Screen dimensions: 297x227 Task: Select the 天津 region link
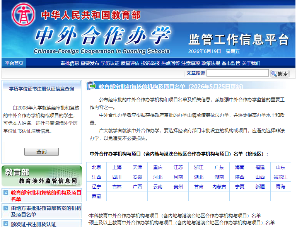(x=137, y=167)
